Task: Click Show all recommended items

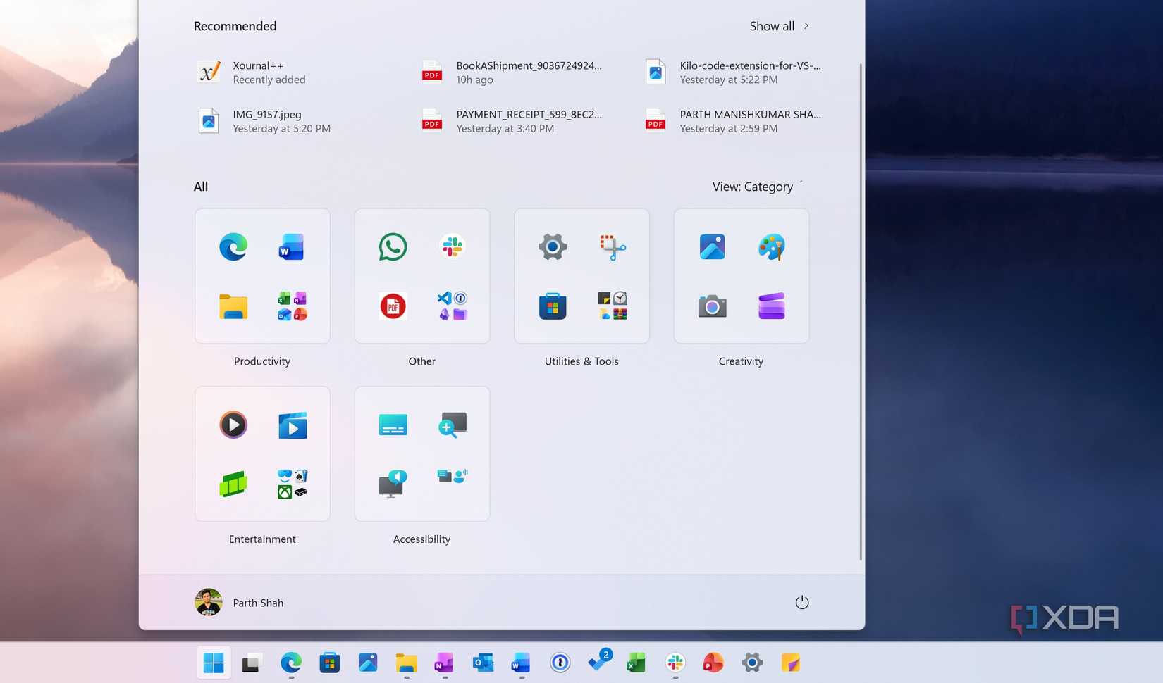Action: (x=780, y=26)
